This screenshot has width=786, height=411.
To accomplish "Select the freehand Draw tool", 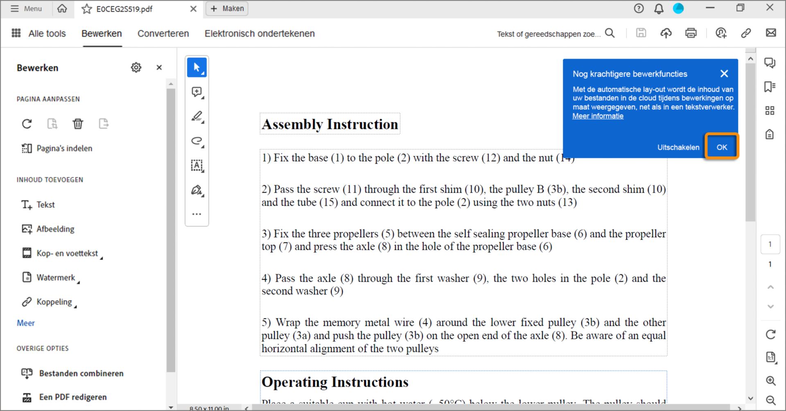I will [x=197, y=141].
